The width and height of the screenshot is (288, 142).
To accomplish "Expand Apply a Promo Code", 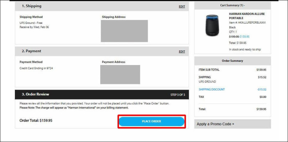I will (x=232, y=124).
